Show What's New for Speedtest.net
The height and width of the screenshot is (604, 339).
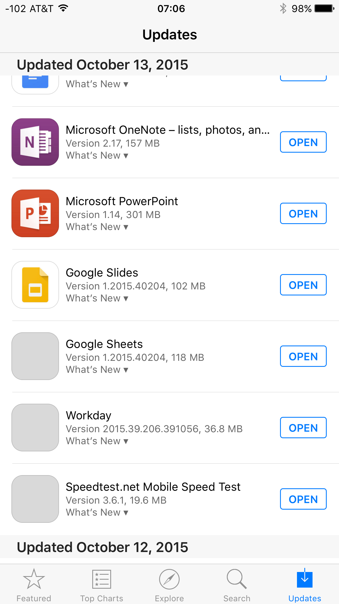(97, 512)
